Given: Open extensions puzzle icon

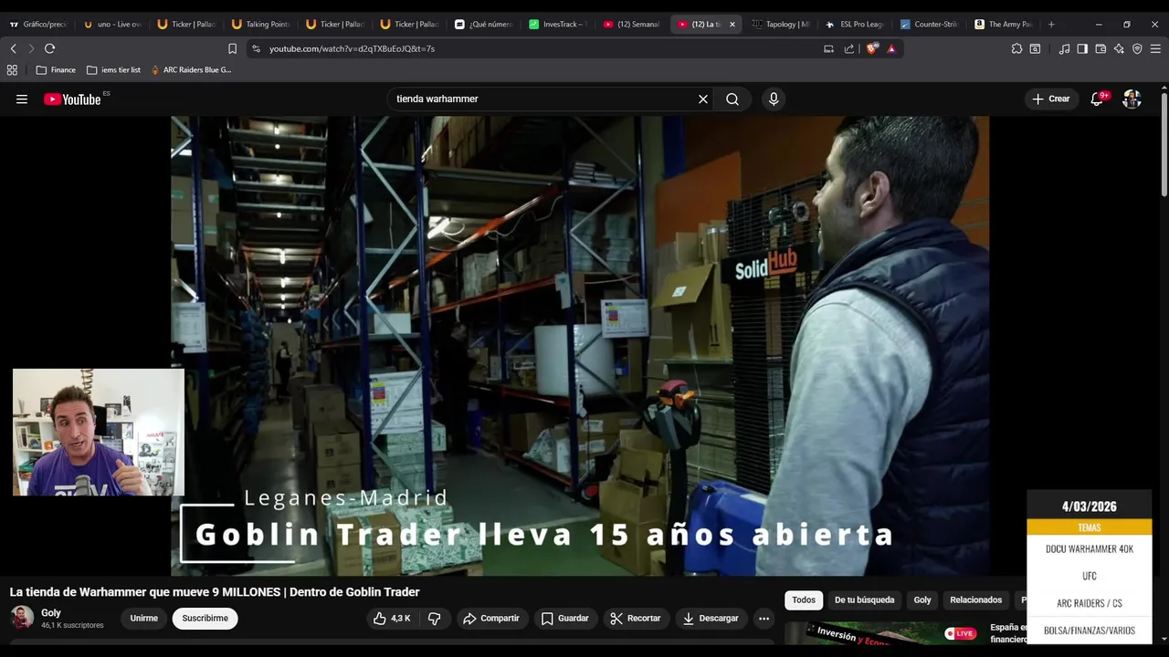Looking at the screenshot, I should click(1016, 48).
